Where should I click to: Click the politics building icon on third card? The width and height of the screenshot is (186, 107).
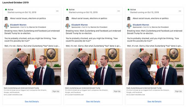(129, 19)
